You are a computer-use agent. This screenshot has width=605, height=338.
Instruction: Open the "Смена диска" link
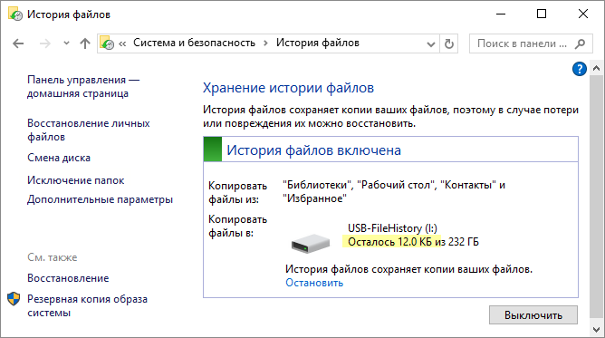coord(59,158)
